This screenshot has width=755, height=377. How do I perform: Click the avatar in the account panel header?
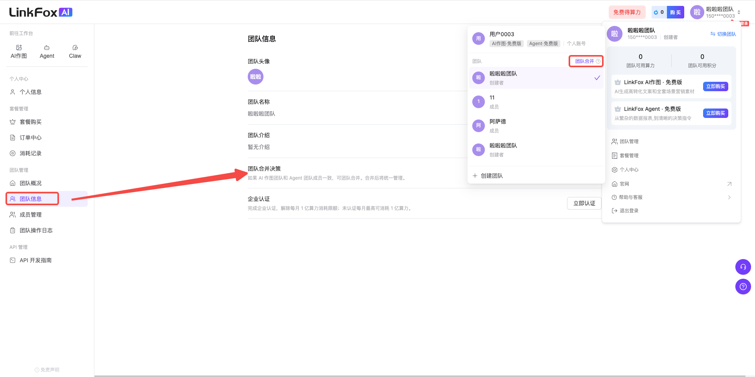tap(615, 34)
